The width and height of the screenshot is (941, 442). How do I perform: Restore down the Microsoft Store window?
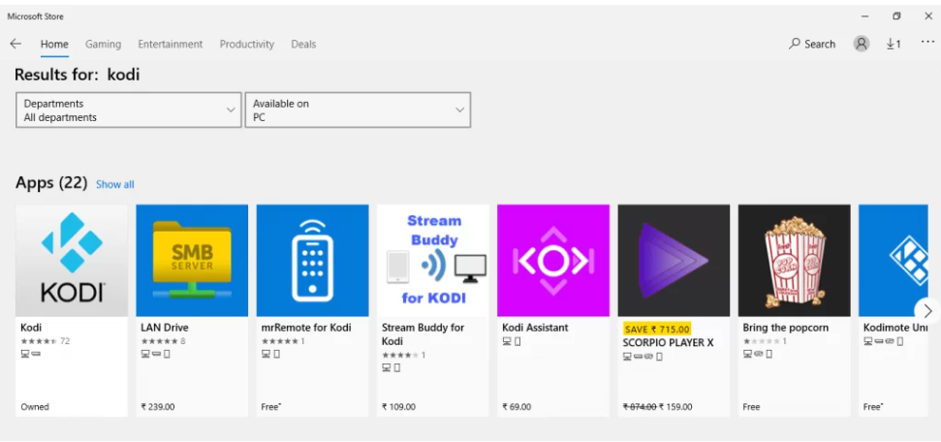click(896, 16)
